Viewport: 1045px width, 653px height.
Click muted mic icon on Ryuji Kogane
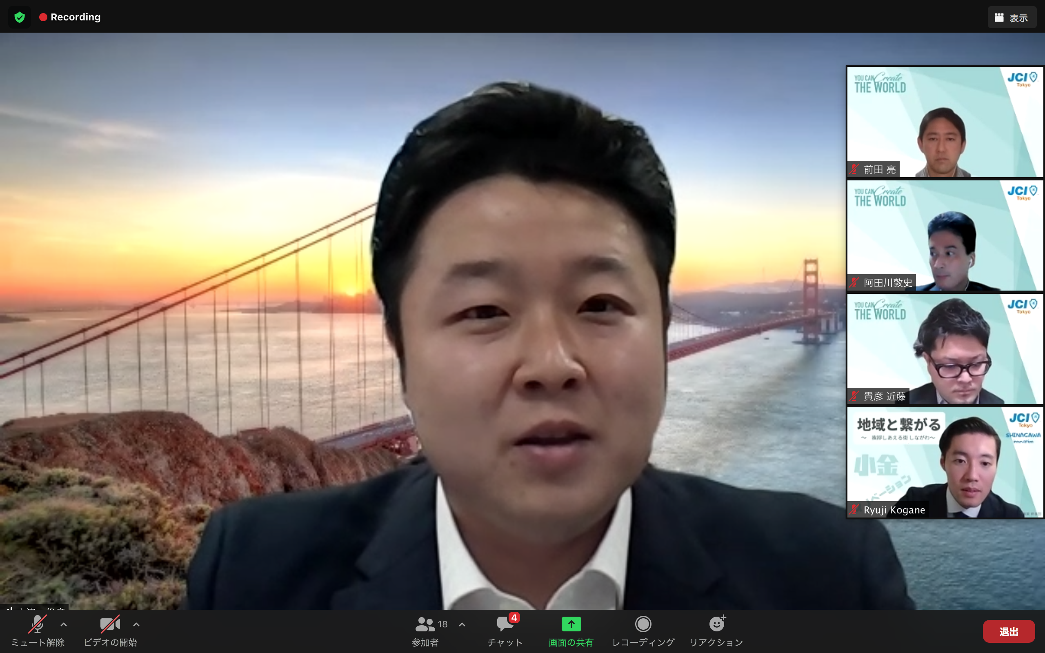pyautogui.click(x=854, y=510)
